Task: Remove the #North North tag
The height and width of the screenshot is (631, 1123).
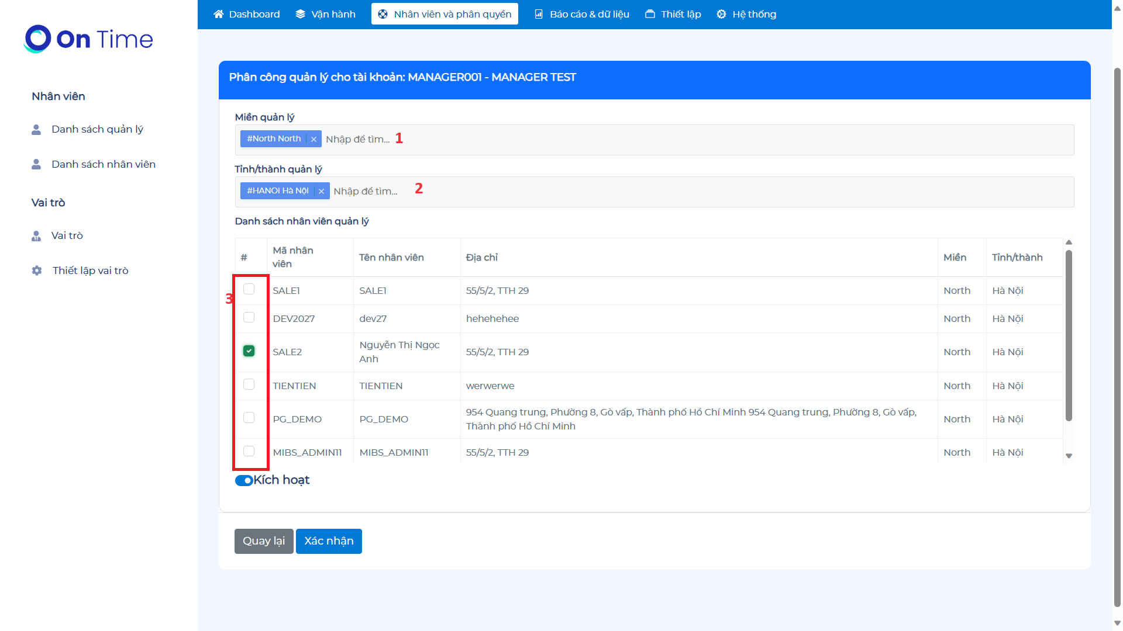Action: pos(314,139)
